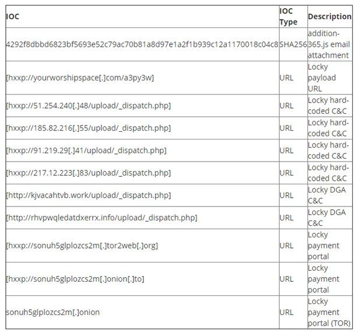Click the yourworshipspace[.]com payload URL
This screenshot has width=355, height=332.
80,78
